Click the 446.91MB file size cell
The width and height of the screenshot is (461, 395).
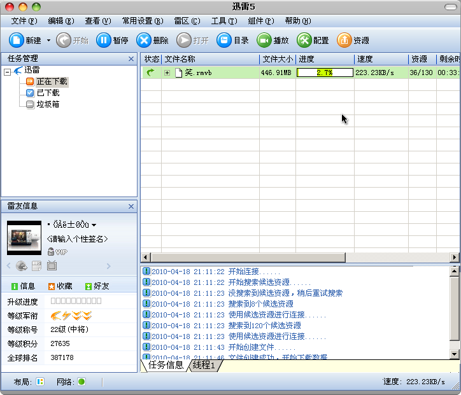coord(276,73)
